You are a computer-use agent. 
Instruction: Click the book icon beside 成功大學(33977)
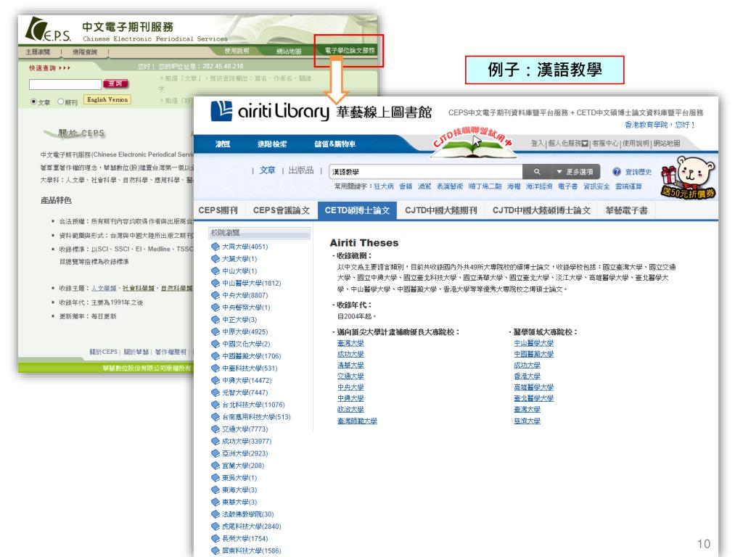pyautogui.click(x=215, y=441)
